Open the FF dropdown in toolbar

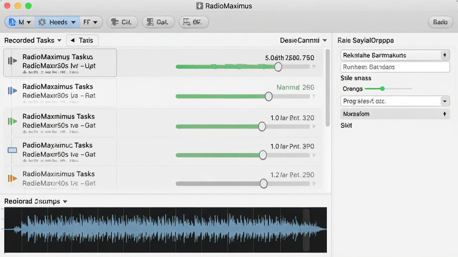pyautogui.click(x=90, y=22)
